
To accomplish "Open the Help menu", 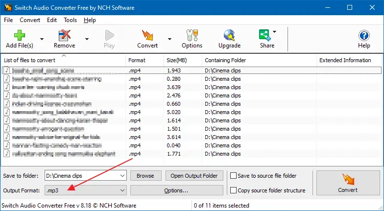I will click(90, 20).
